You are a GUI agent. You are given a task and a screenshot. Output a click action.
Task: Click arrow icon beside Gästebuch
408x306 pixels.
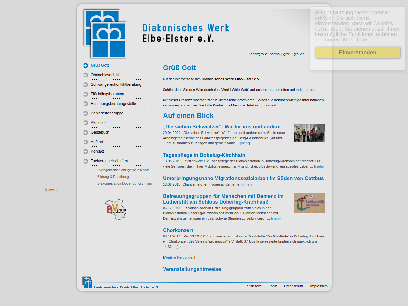[x=85, y=133]
